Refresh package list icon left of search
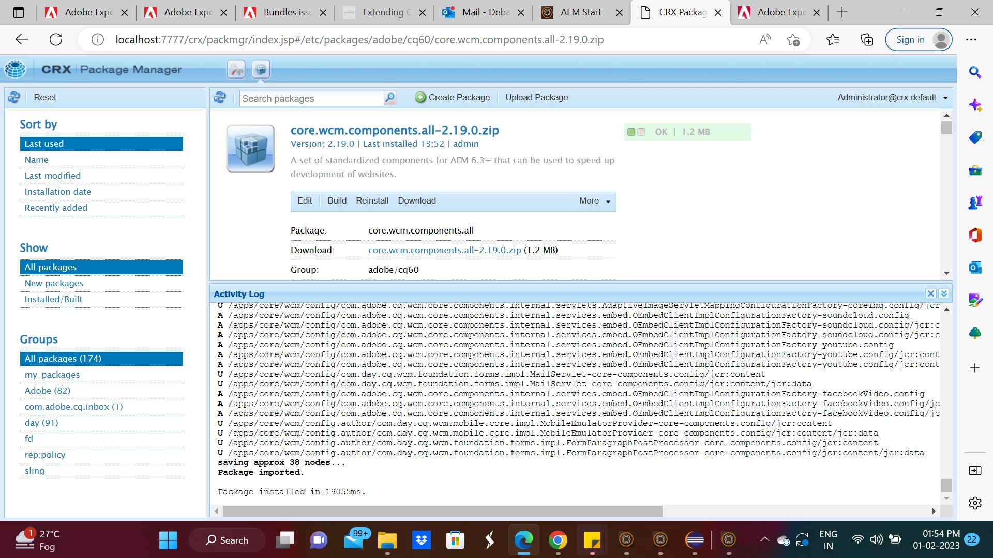The height and width of the screenshot is (558, 993). click(220, 97)
